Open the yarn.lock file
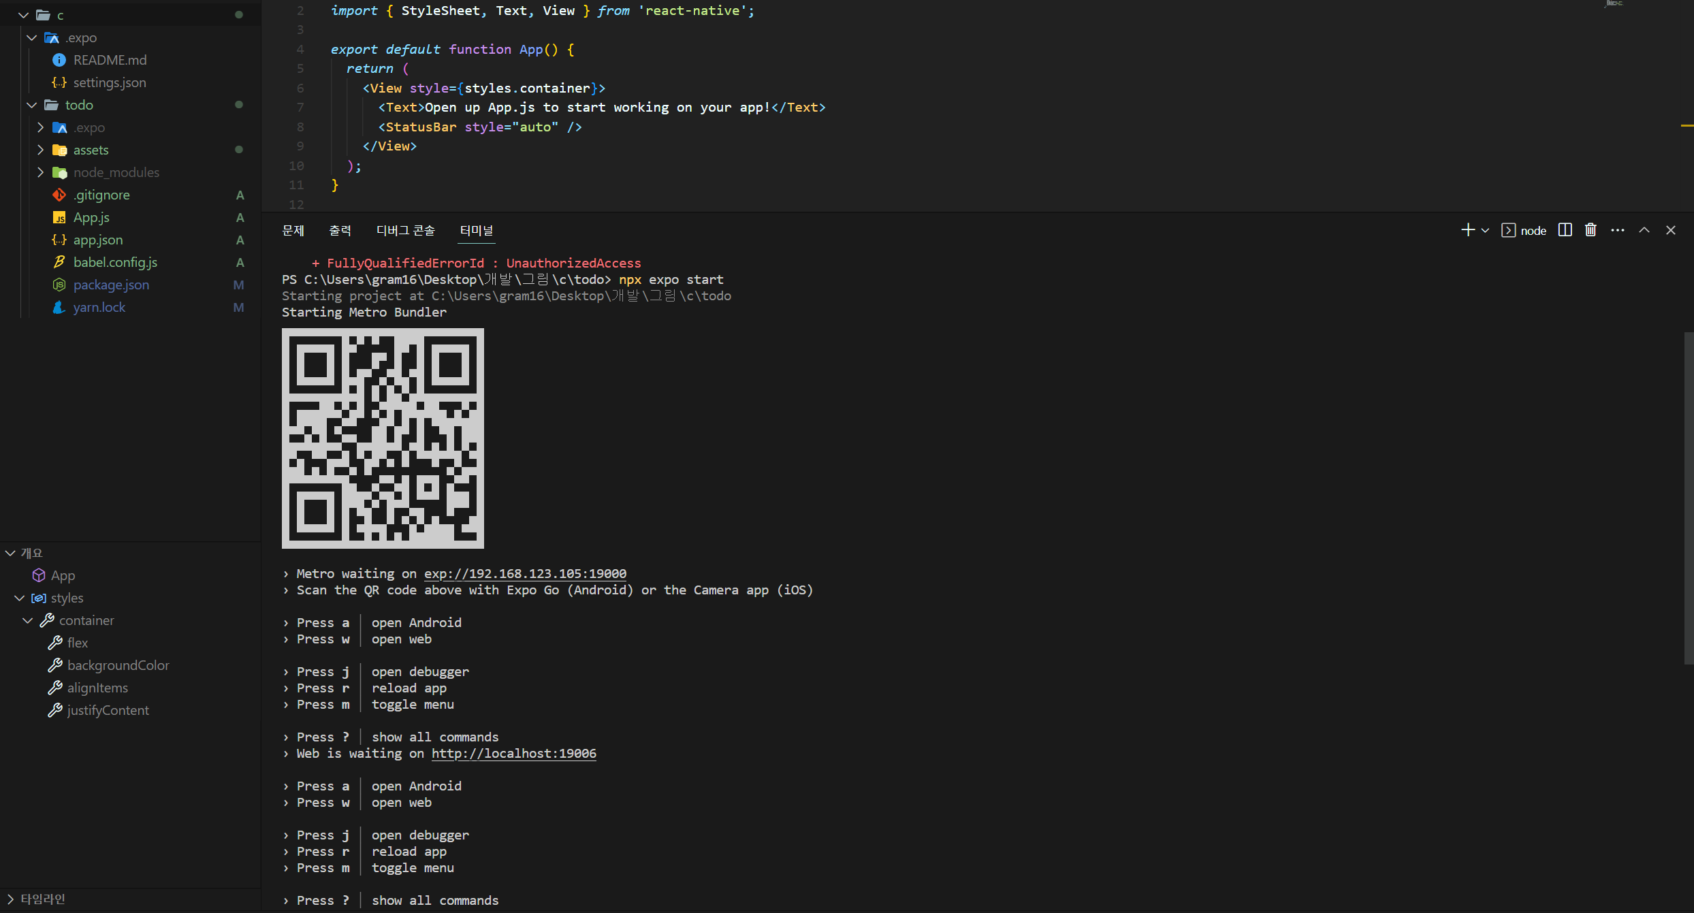This screenshot has width=1694, height=913. click(x=99, y=307)
